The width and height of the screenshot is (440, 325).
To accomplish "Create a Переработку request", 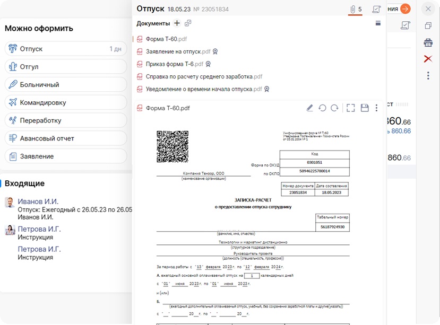I will click(x=66, y=120).
